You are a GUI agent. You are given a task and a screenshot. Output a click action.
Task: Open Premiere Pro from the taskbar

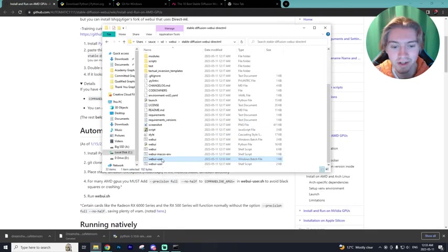click(x=130, y=247)
